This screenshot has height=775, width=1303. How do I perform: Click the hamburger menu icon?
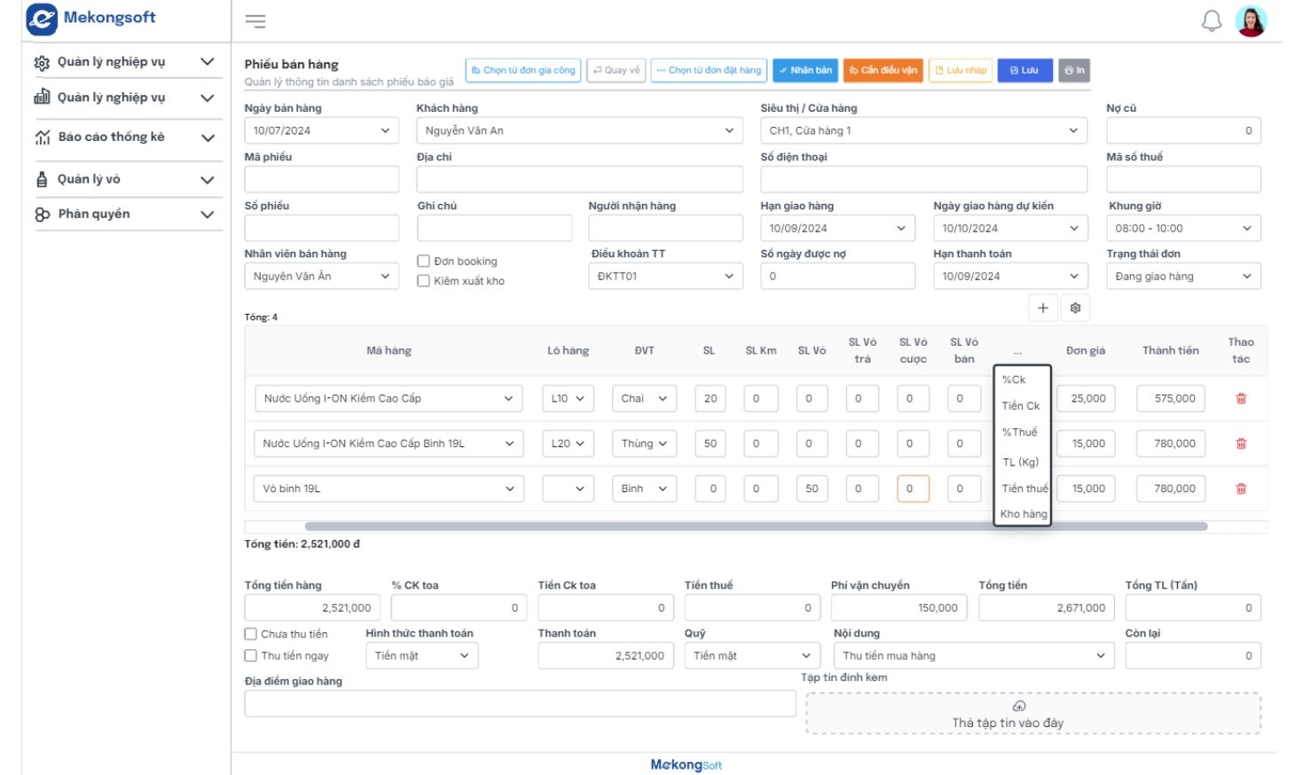(255, 21)
